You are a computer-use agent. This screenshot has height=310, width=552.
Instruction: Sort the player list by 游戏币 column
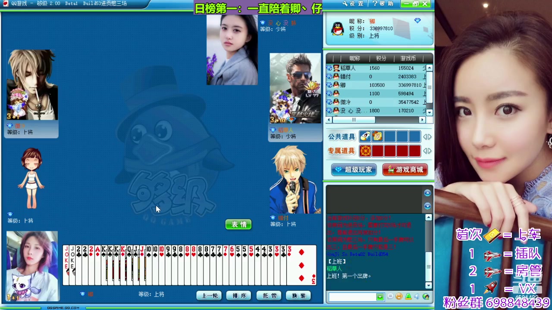click(408, 59)
